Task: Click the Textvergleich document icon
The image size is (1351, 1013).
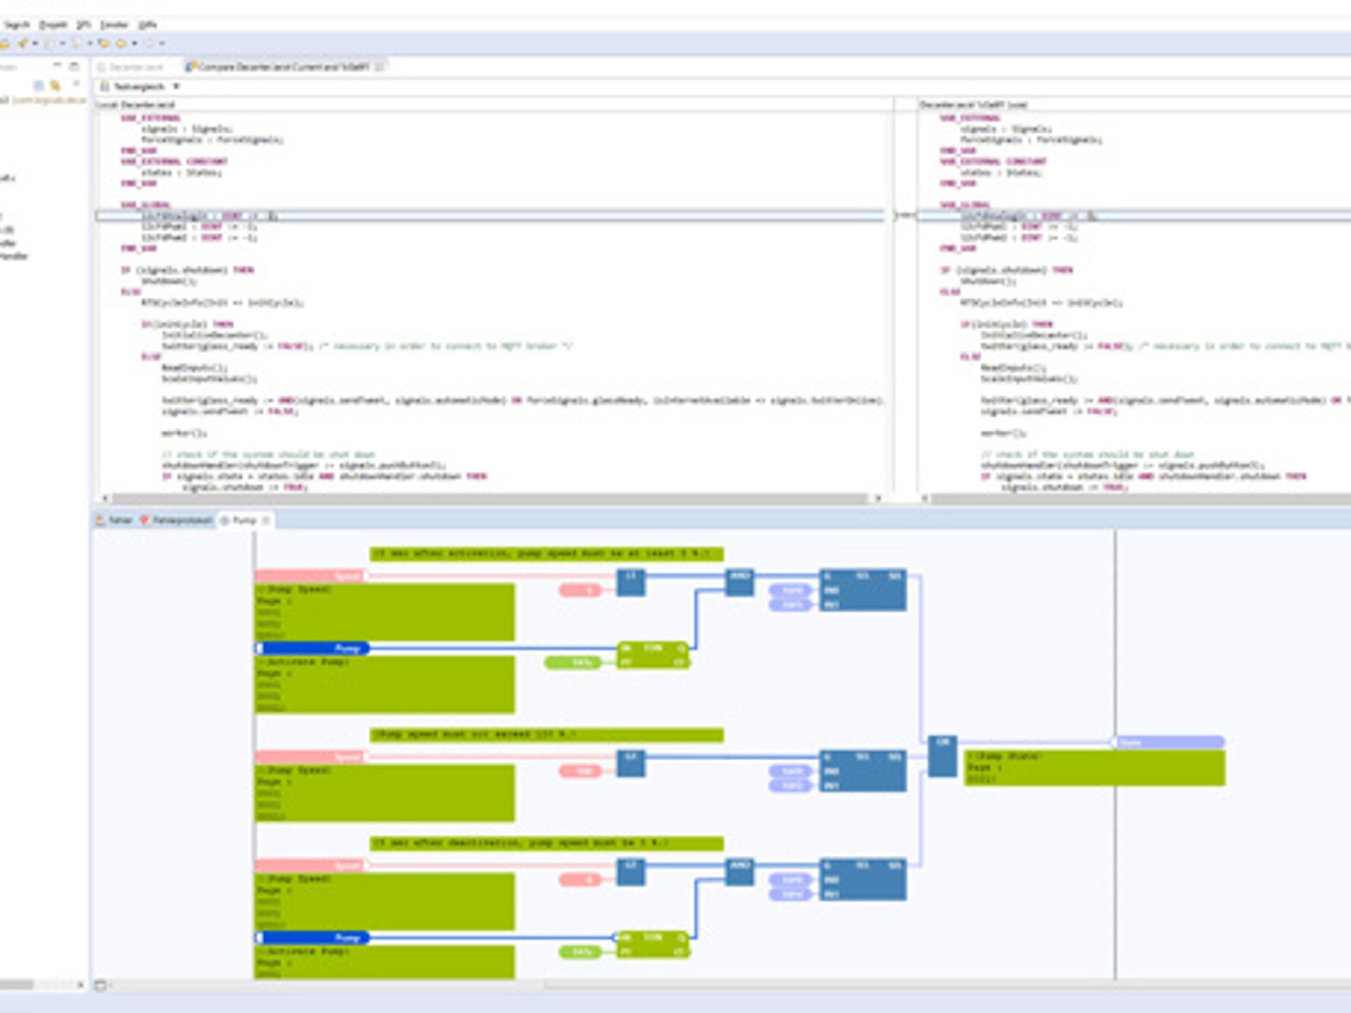Action: [x=105, y=86]
